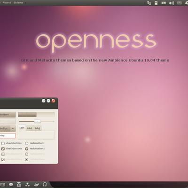
Task: Click the horizontal slider handle
Action: (x=37, y=121)
